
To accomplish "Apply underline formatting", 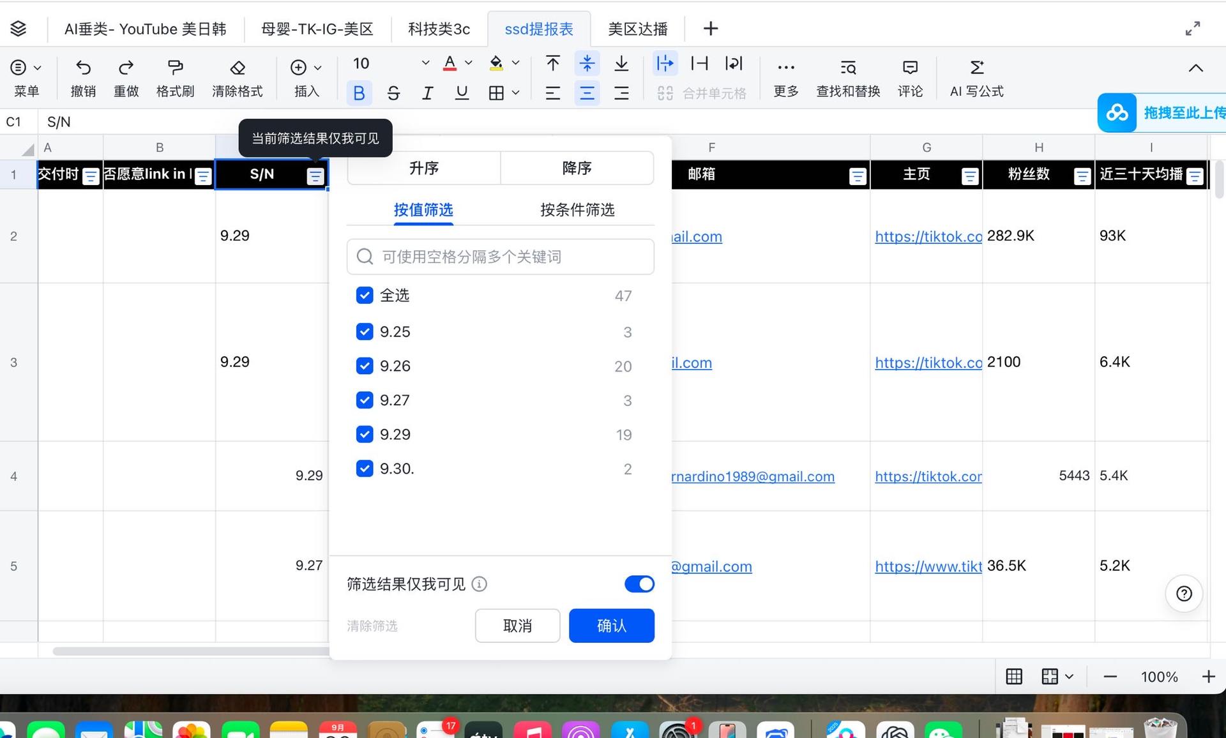I will point(462,93).
